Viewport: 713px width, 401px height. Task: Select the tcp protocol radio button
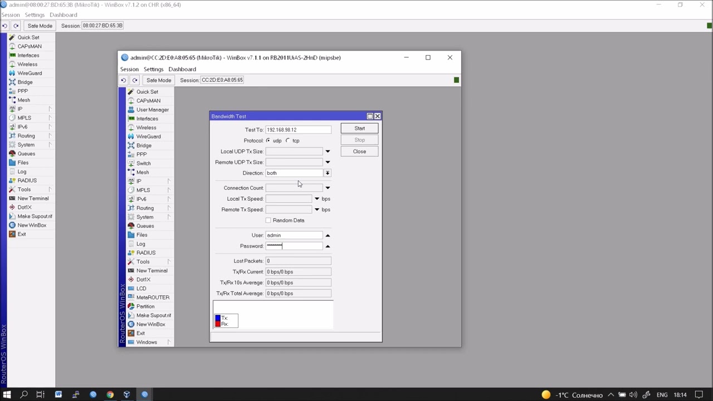(x=288, y=140)
